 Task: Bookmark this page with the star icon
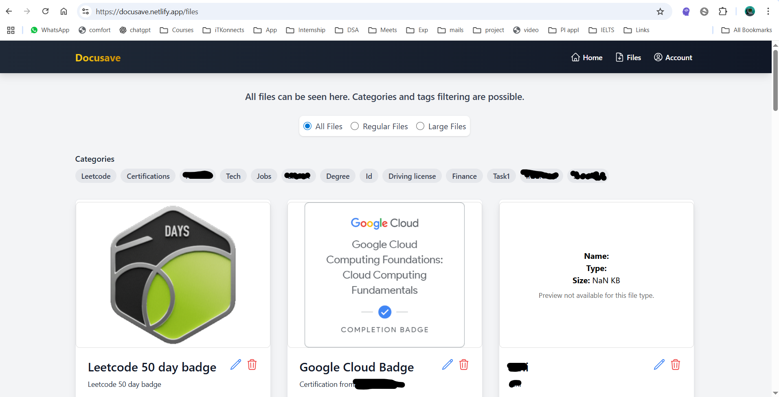coord(660,11)
